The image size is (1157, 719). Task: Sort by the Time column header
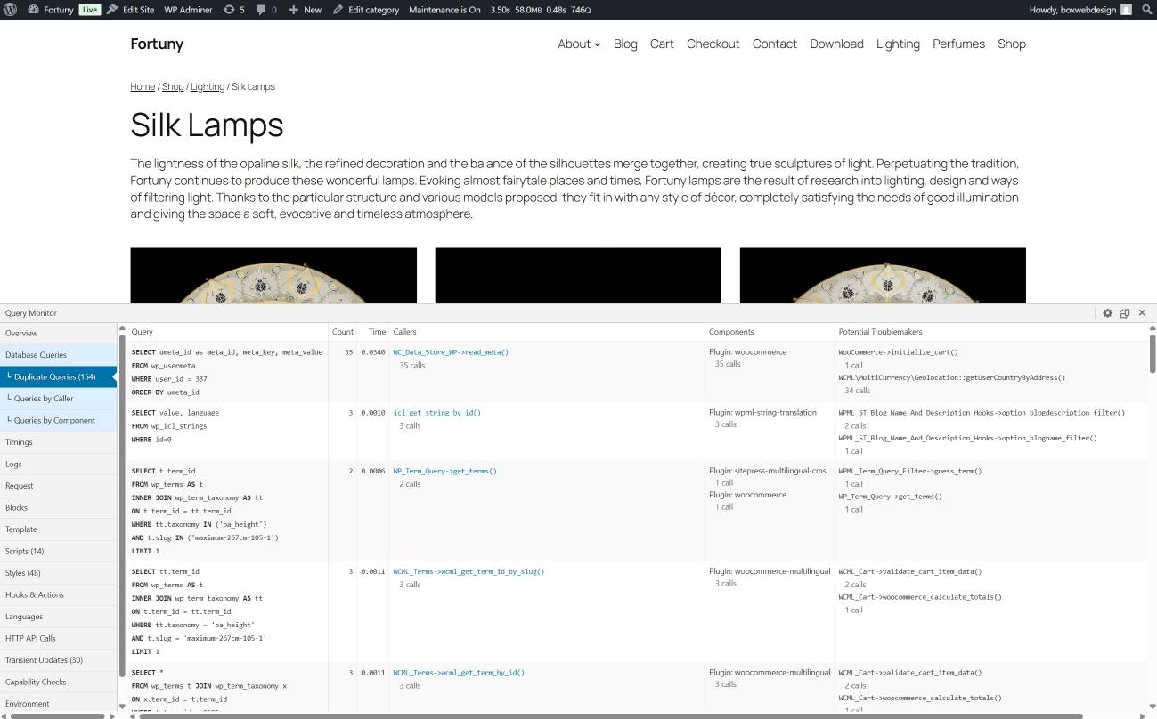click(x=377, y=332)
